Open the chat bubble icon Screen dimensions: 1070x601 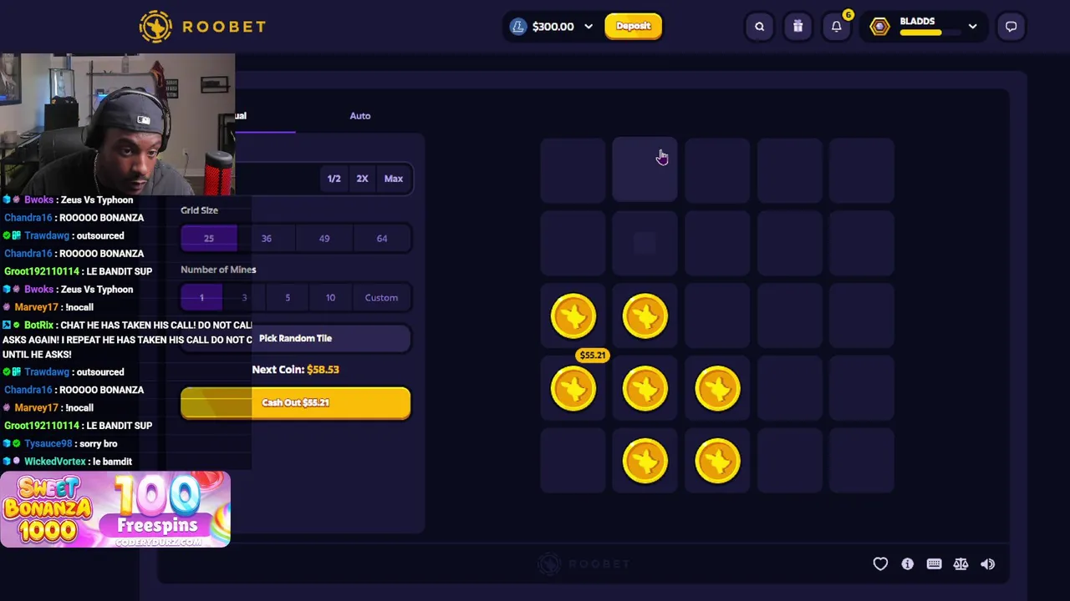coord(1011,27)
